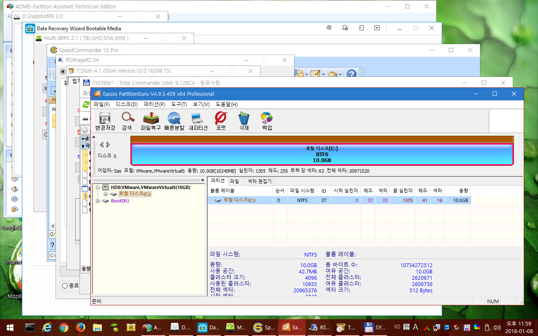This screenshot has width=538, height=336.
Task: Open the 파일복구 (File recovery) tool
Action: [150, 121]
